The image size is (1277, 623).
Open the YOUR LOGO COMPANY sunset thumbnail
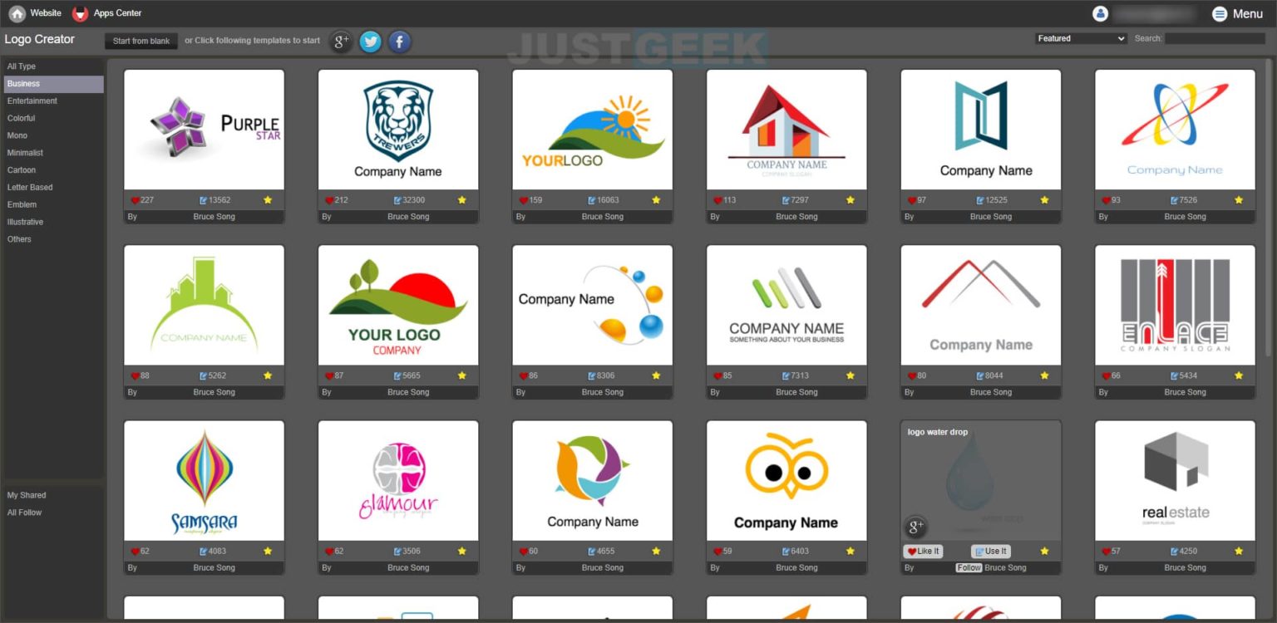[398, 305]
